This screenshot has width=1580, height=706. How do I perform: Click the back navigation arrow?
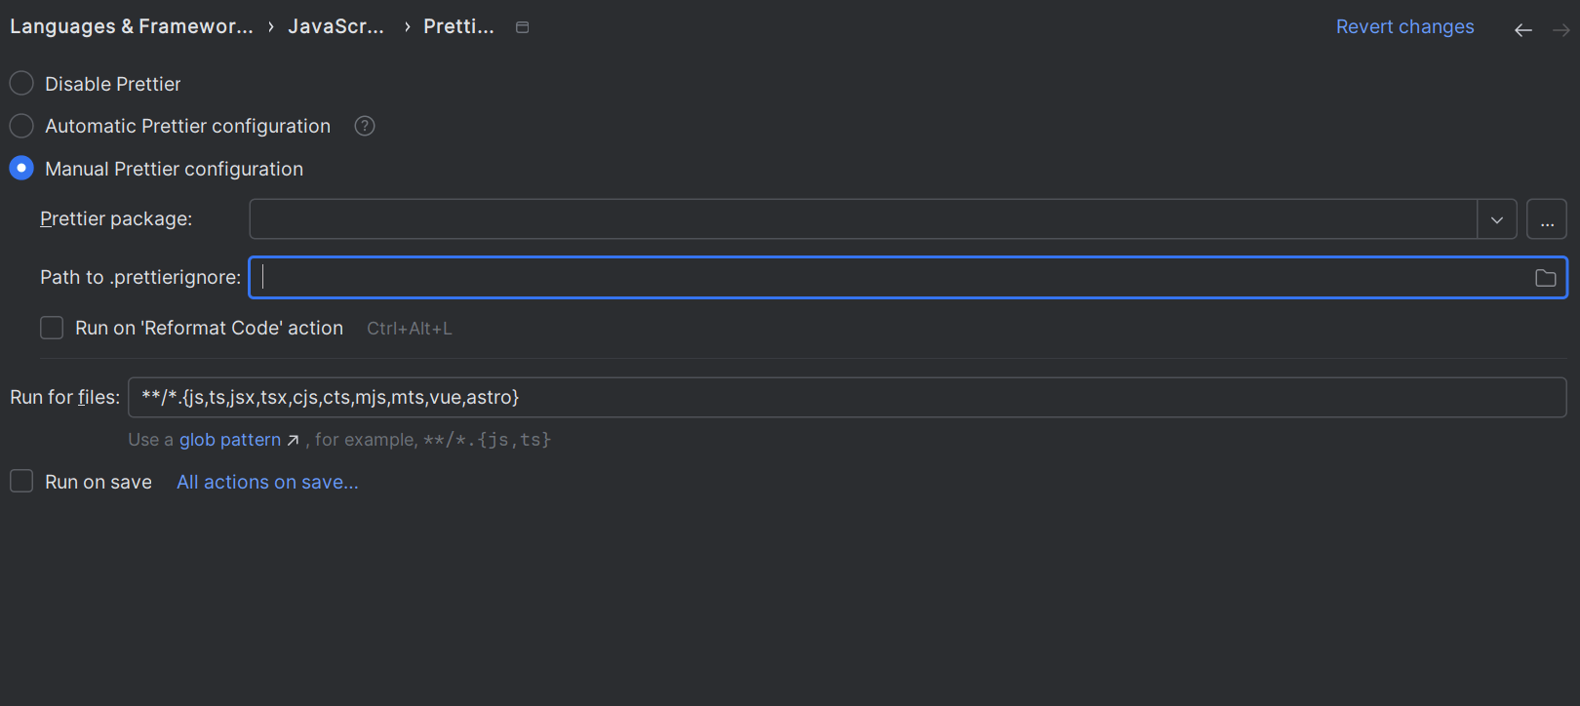tap(1522, 30)
